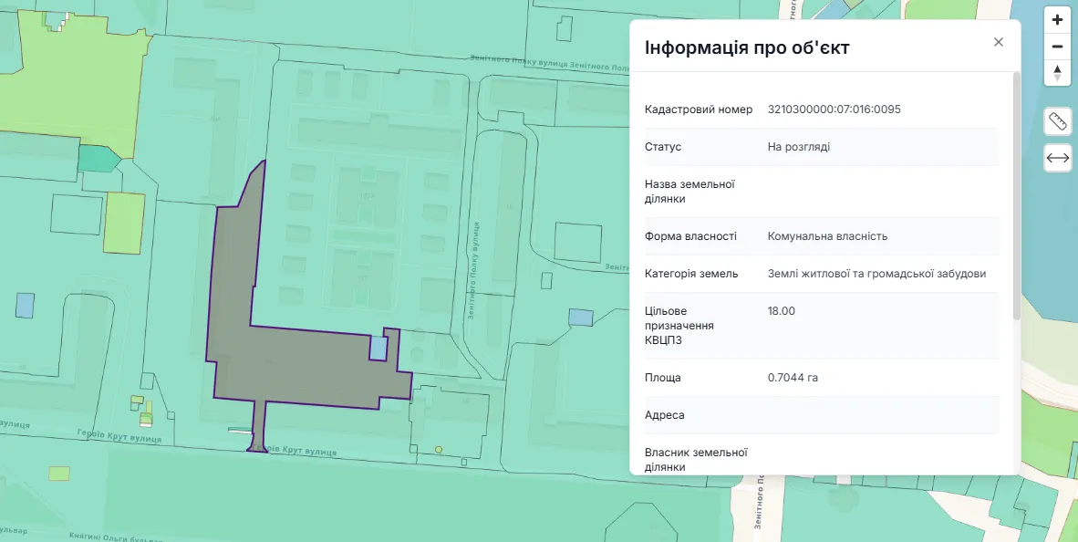
Task: Click the 'Адреса' label
Action: [665, 415]
